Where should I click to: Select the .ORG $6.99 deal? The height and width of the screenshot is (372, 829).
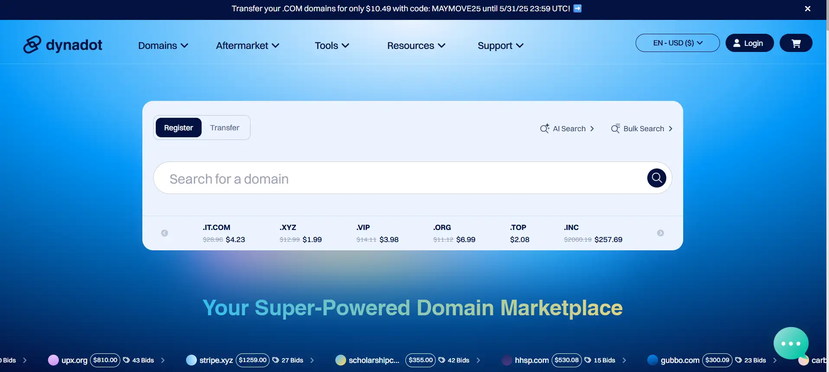click(x=454, y=233)
